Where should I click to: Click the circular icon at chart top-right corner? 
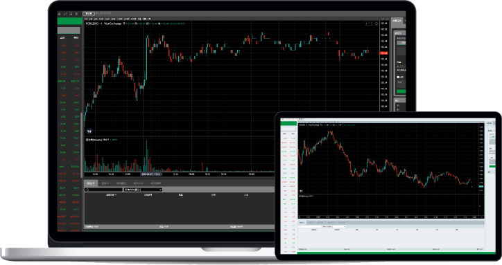[376, 24]
